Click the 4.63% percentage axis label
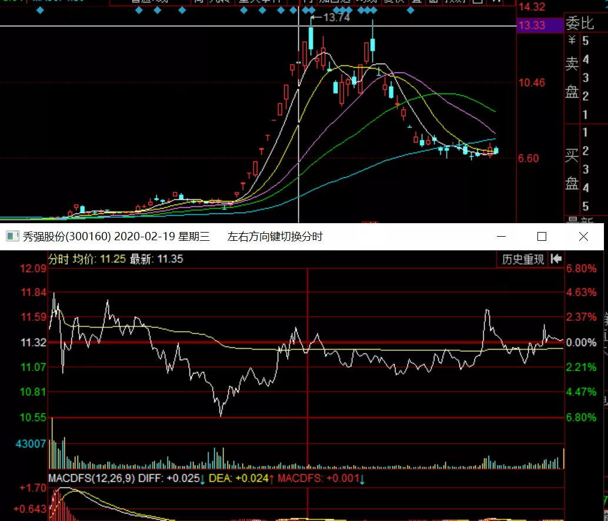Viewport: 608px width, 521px height. (581, 293)
